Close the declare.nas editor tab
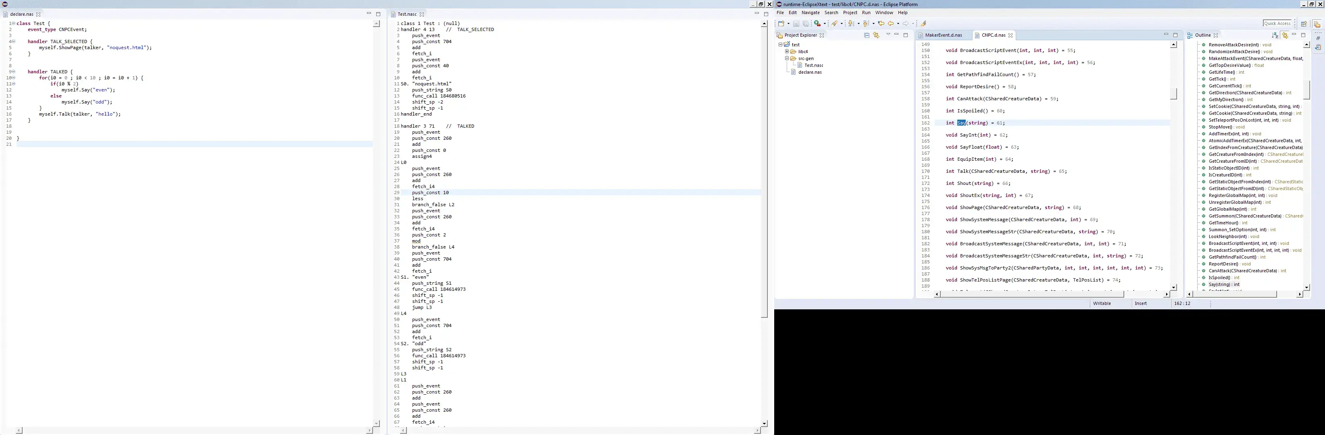This screenshot has width=1325, height=435. [38, 14]
